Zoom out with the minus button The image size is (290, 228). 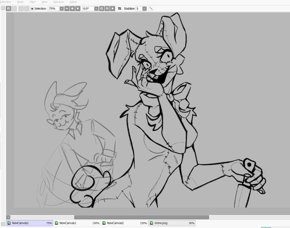coord(67,9)
